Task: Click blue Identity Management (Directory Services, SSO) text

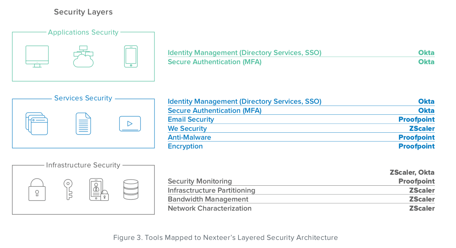Action: click(x=244, y=102)
